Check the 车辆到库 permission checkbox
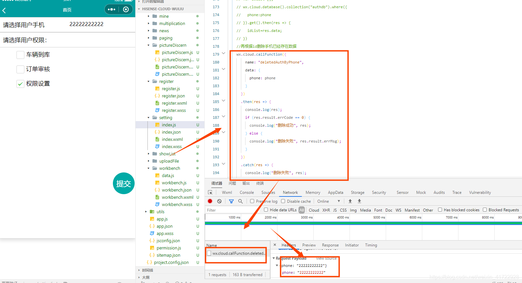This screenshot has width=522, height=283. (20, 55)
